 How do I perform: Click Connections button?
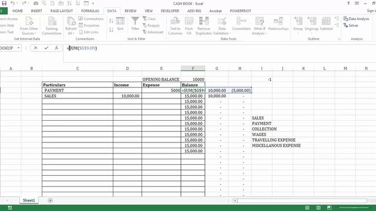(x=91, y=19)
